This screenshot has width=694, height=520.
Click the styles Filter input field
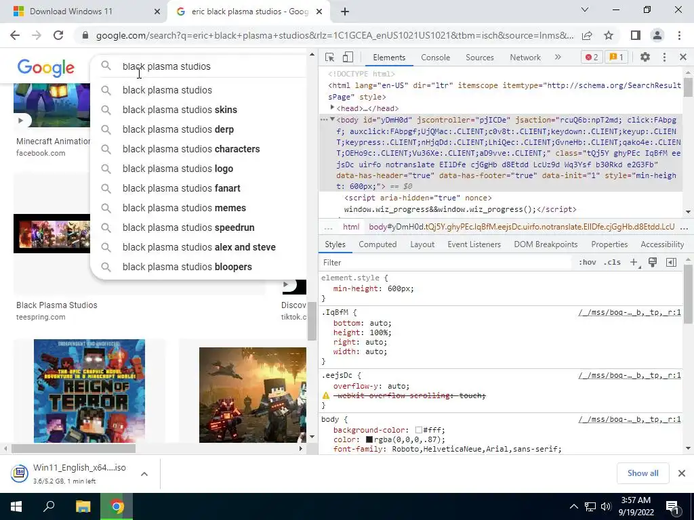pyautogui.click(x=446, y=263)
